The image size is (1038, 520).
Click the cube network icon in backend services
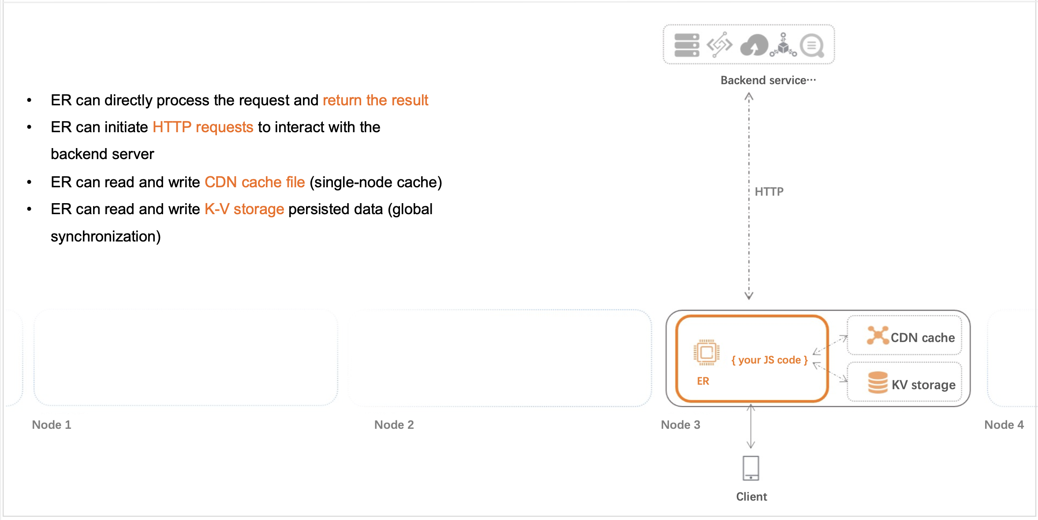coord(783,45)
